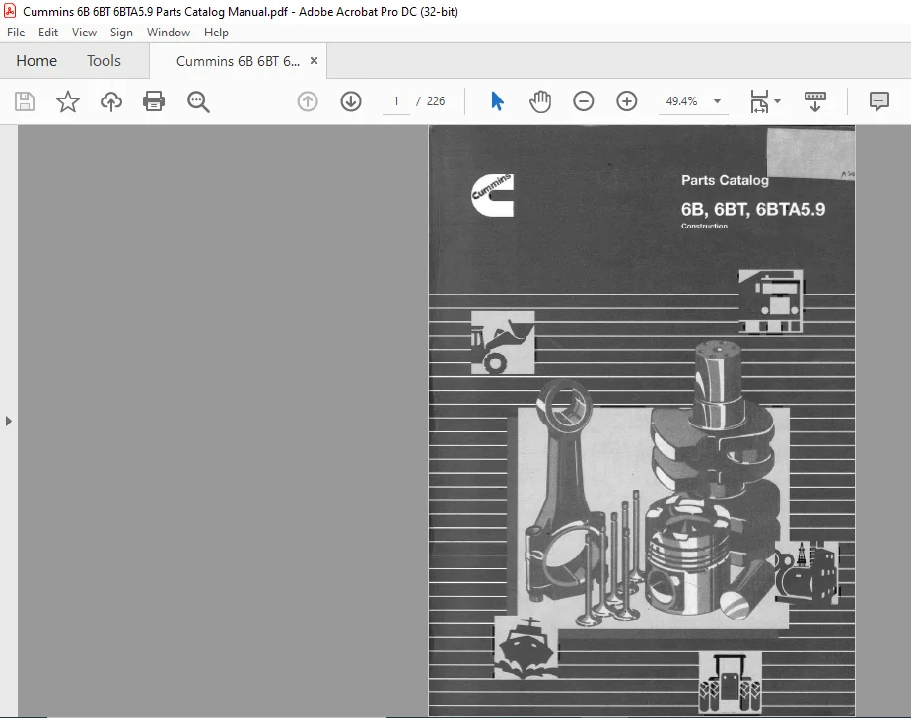Open Find text magnifier icon
Image resolution: width=911 pixels, height=718 pixels.
(198, 101)
